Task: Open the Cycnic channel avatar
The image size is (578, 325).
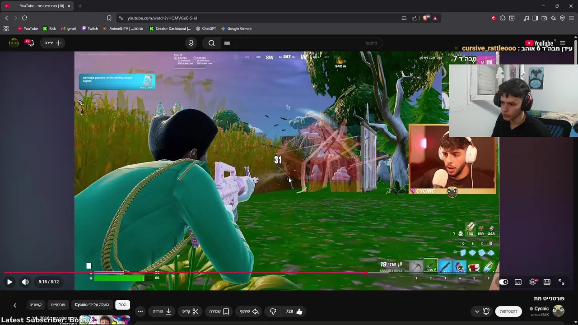Action: coord(559,311)
